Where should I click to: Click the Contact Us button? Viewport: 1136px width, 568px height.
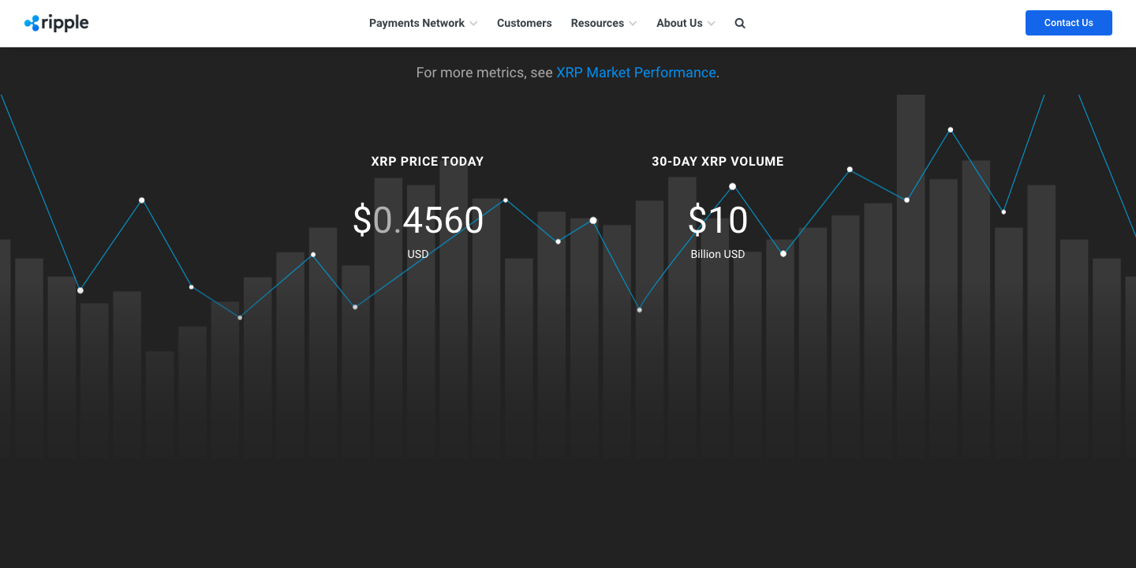pyautogui.click(x=1069, y=23)
